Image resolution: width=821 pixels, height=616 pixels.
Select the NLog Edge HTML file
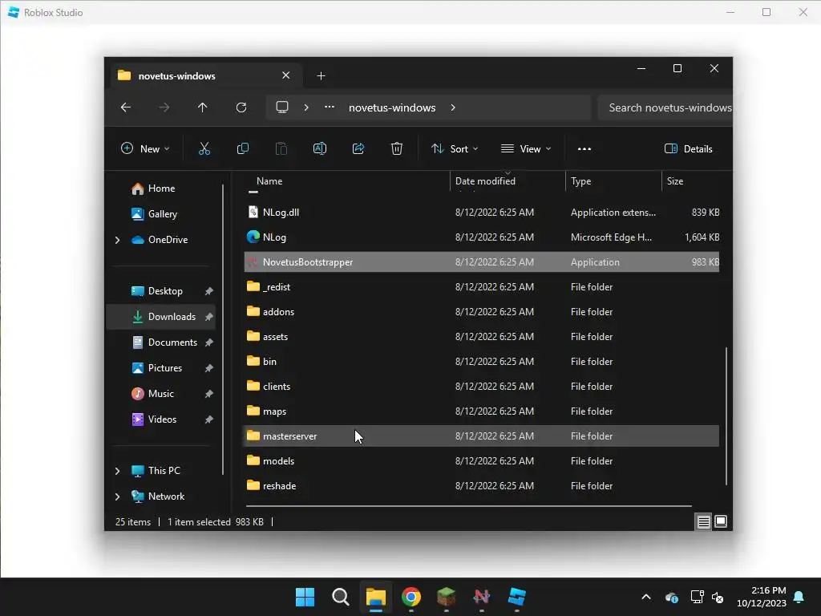point(482,237)
